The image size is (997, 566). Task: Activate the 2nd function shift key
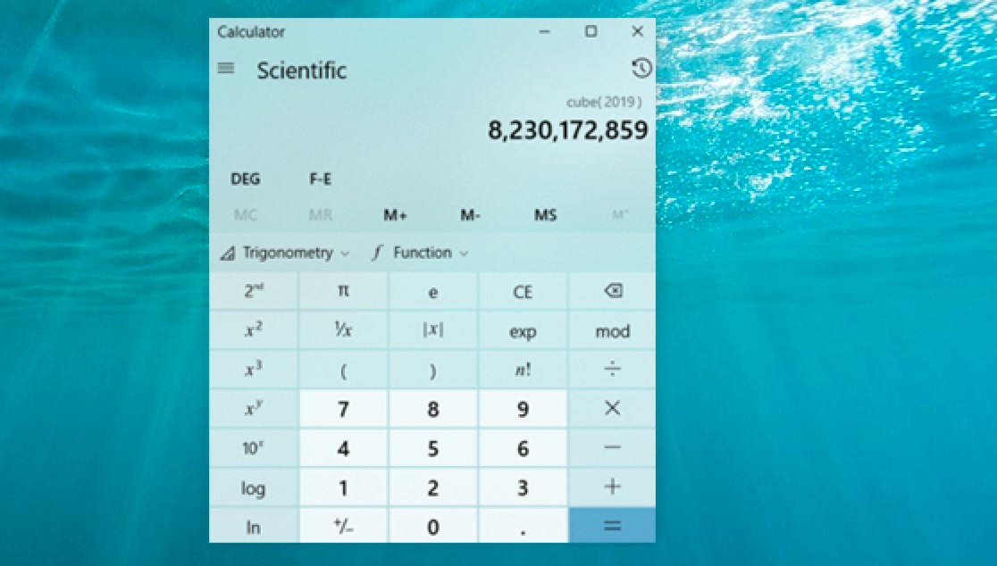[254, 290]
